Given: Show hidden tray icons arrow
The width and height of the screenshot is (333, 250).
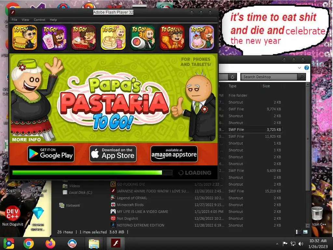Looking at the screenshot, I should pyautogui.click(x=277, y=243).
